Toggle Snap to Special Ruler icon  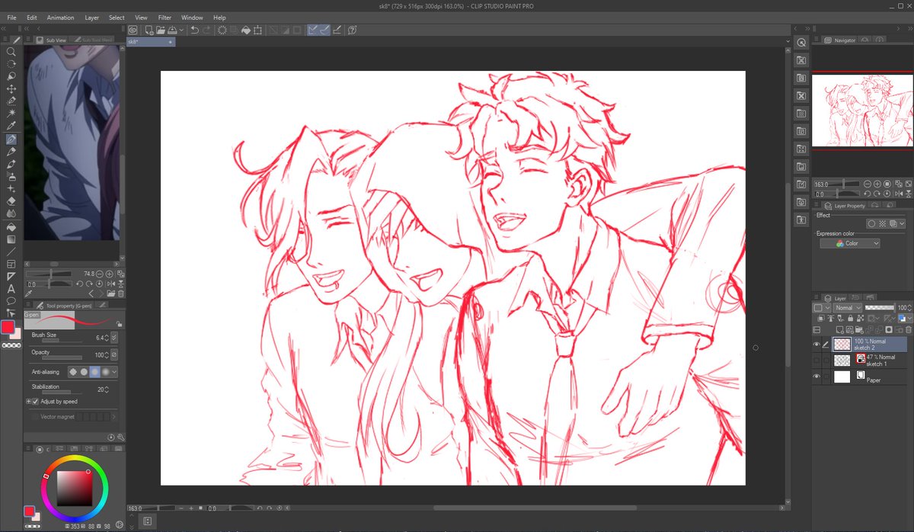tap(325, 30)
